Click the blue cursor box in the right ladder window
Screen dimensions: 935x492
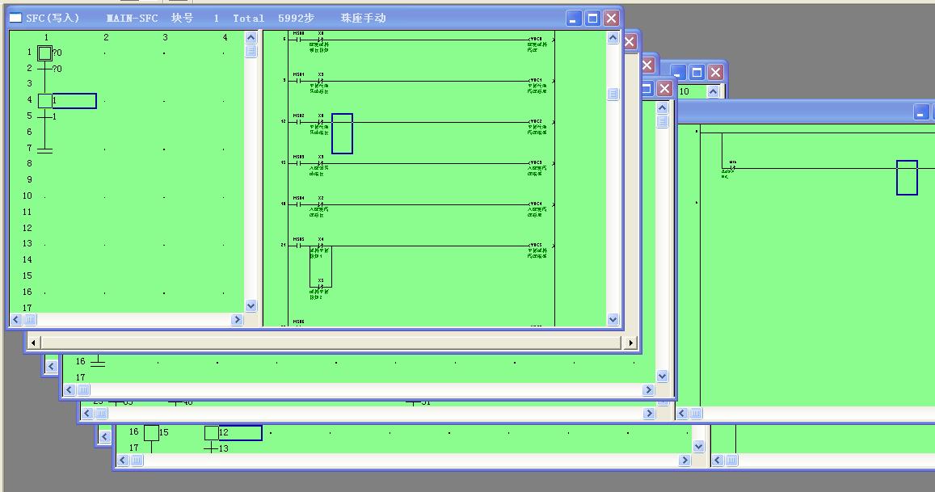[907, 178]
